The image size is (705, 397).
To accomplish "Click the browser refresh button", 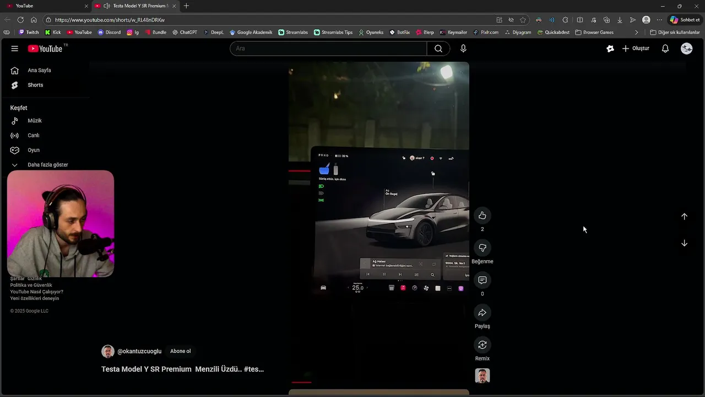I will 20,20.
